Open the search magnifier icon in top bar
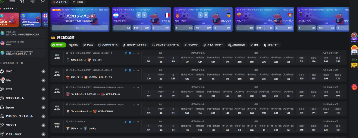 pyautogui.click(x=43, y=1)
